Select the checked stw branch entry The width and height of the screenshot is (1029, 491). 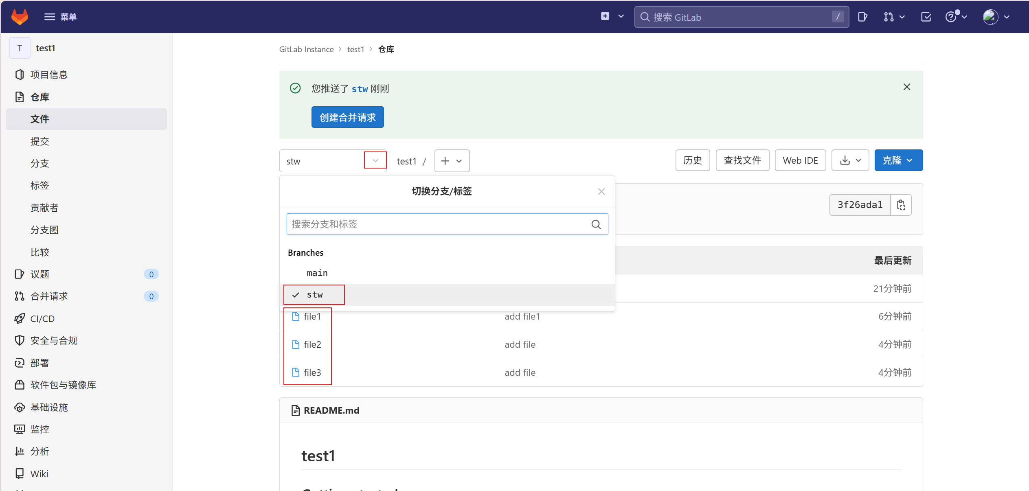(x=314, y=295)
